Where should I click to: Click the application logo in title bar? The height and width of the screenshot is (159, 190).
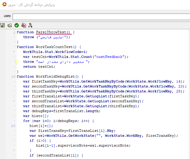click(x=4, y=4)
